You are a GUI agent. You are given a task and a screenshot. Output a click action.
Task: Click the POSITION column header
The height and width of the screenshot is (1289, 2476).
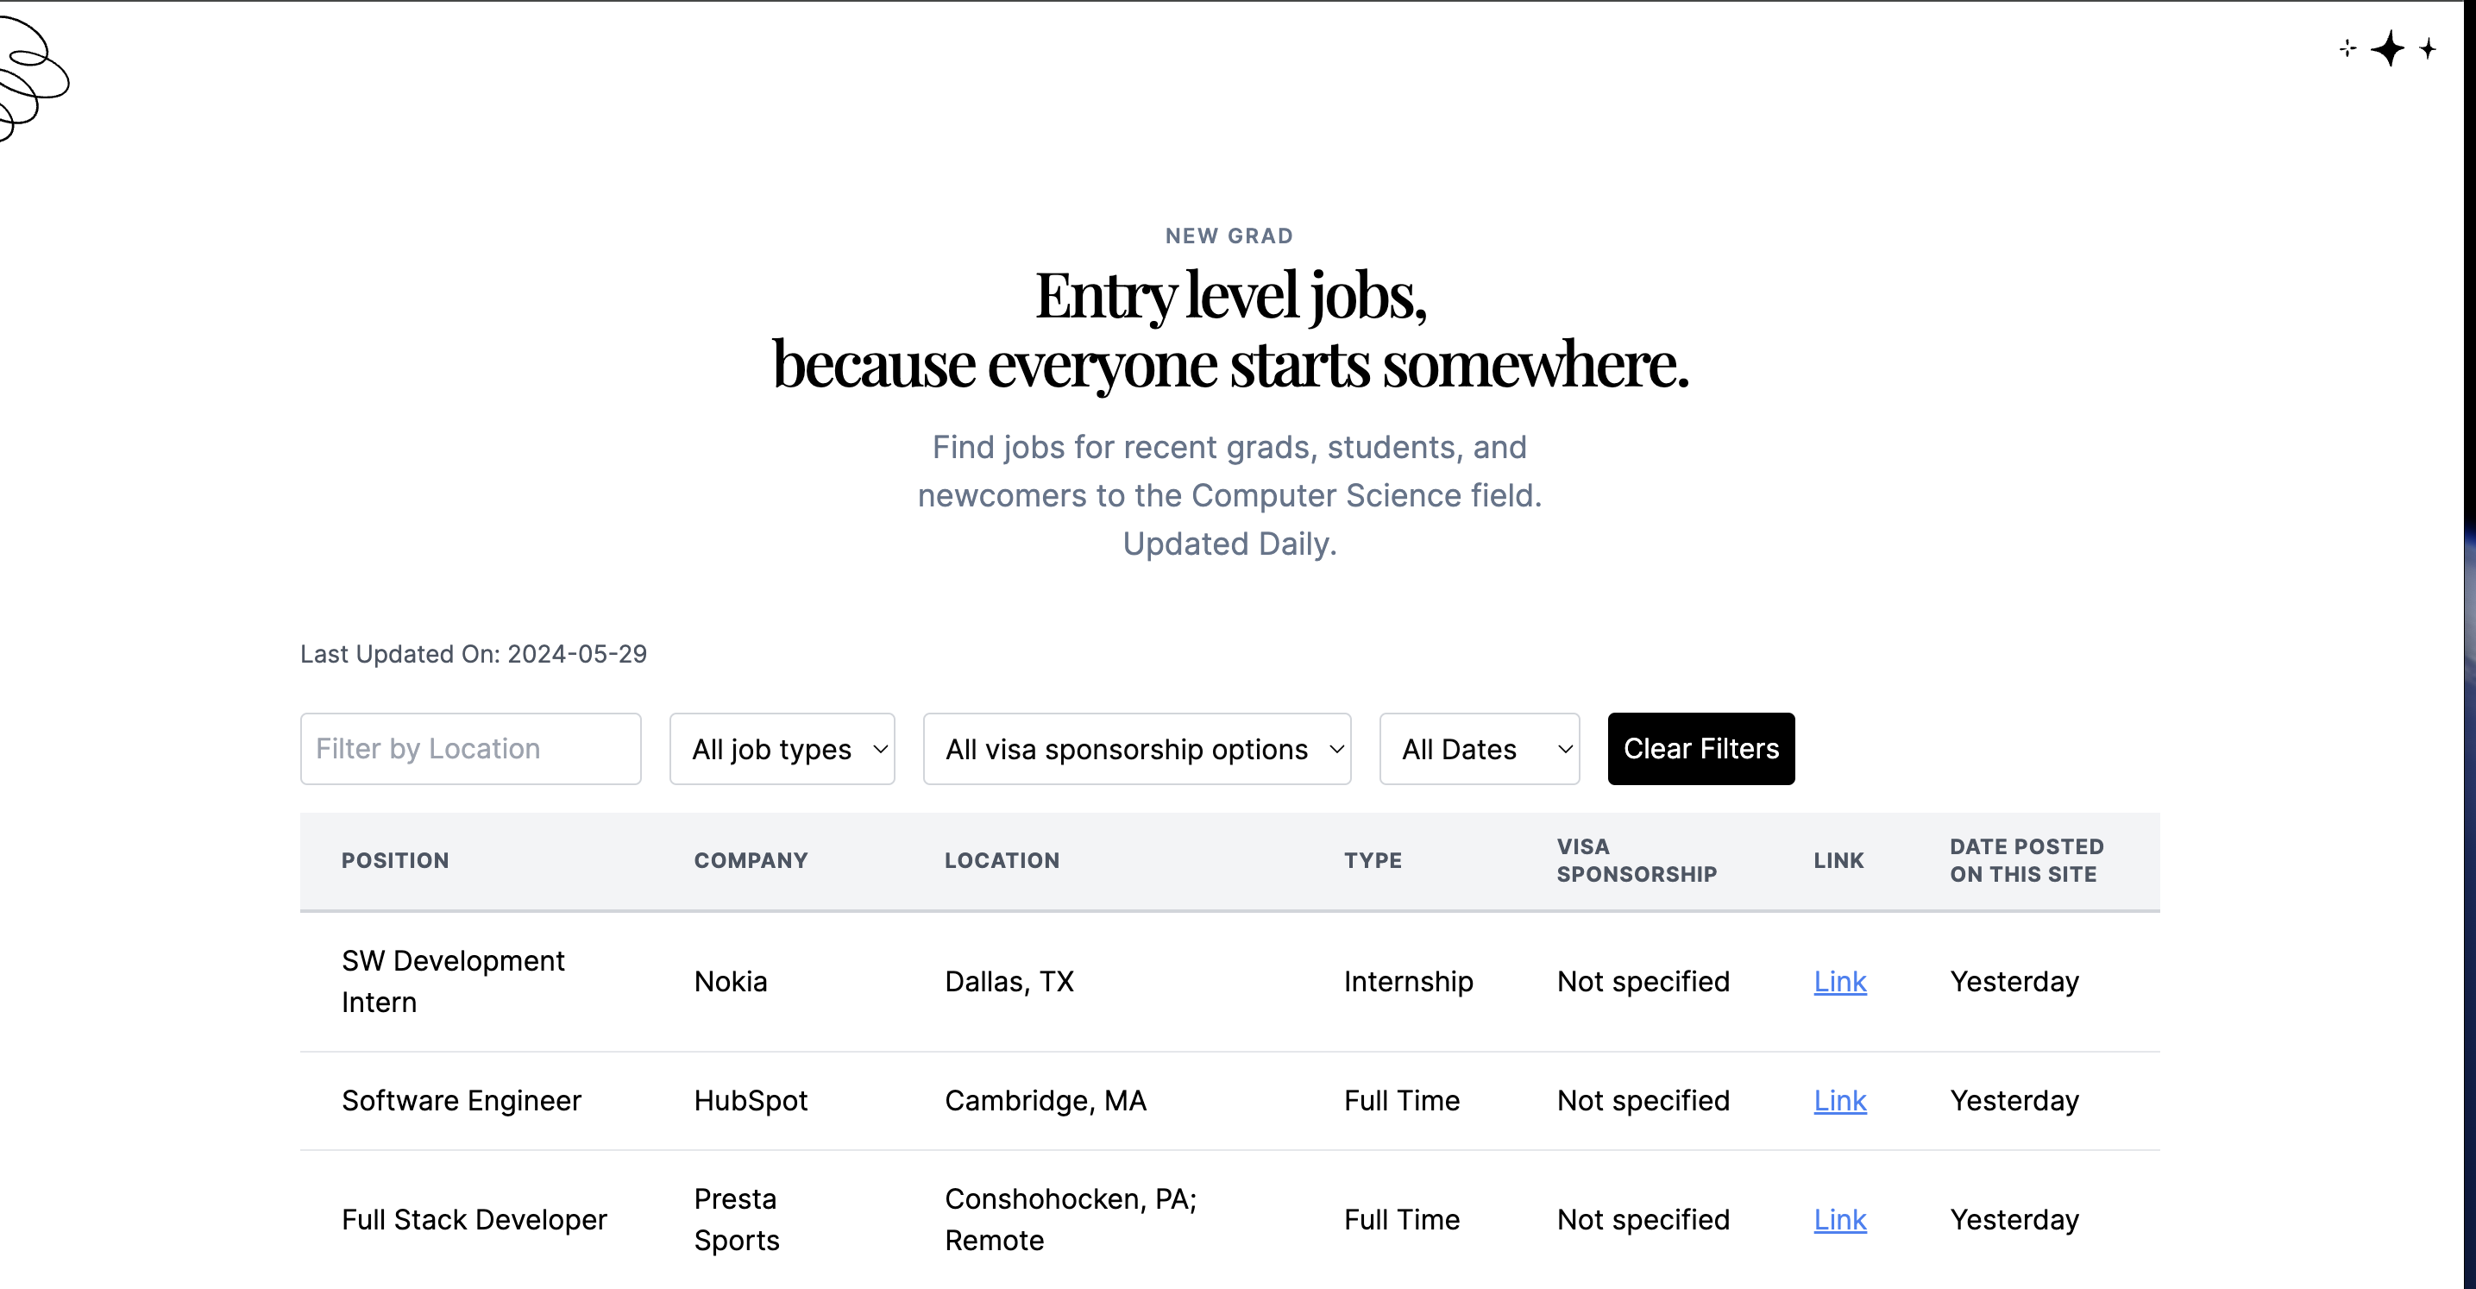(395, 860)
